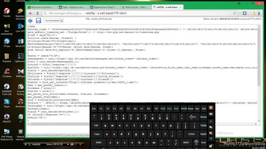Open the Word 2013 desktop icon
The image size is (266, 149).
[x=20, y=43]
